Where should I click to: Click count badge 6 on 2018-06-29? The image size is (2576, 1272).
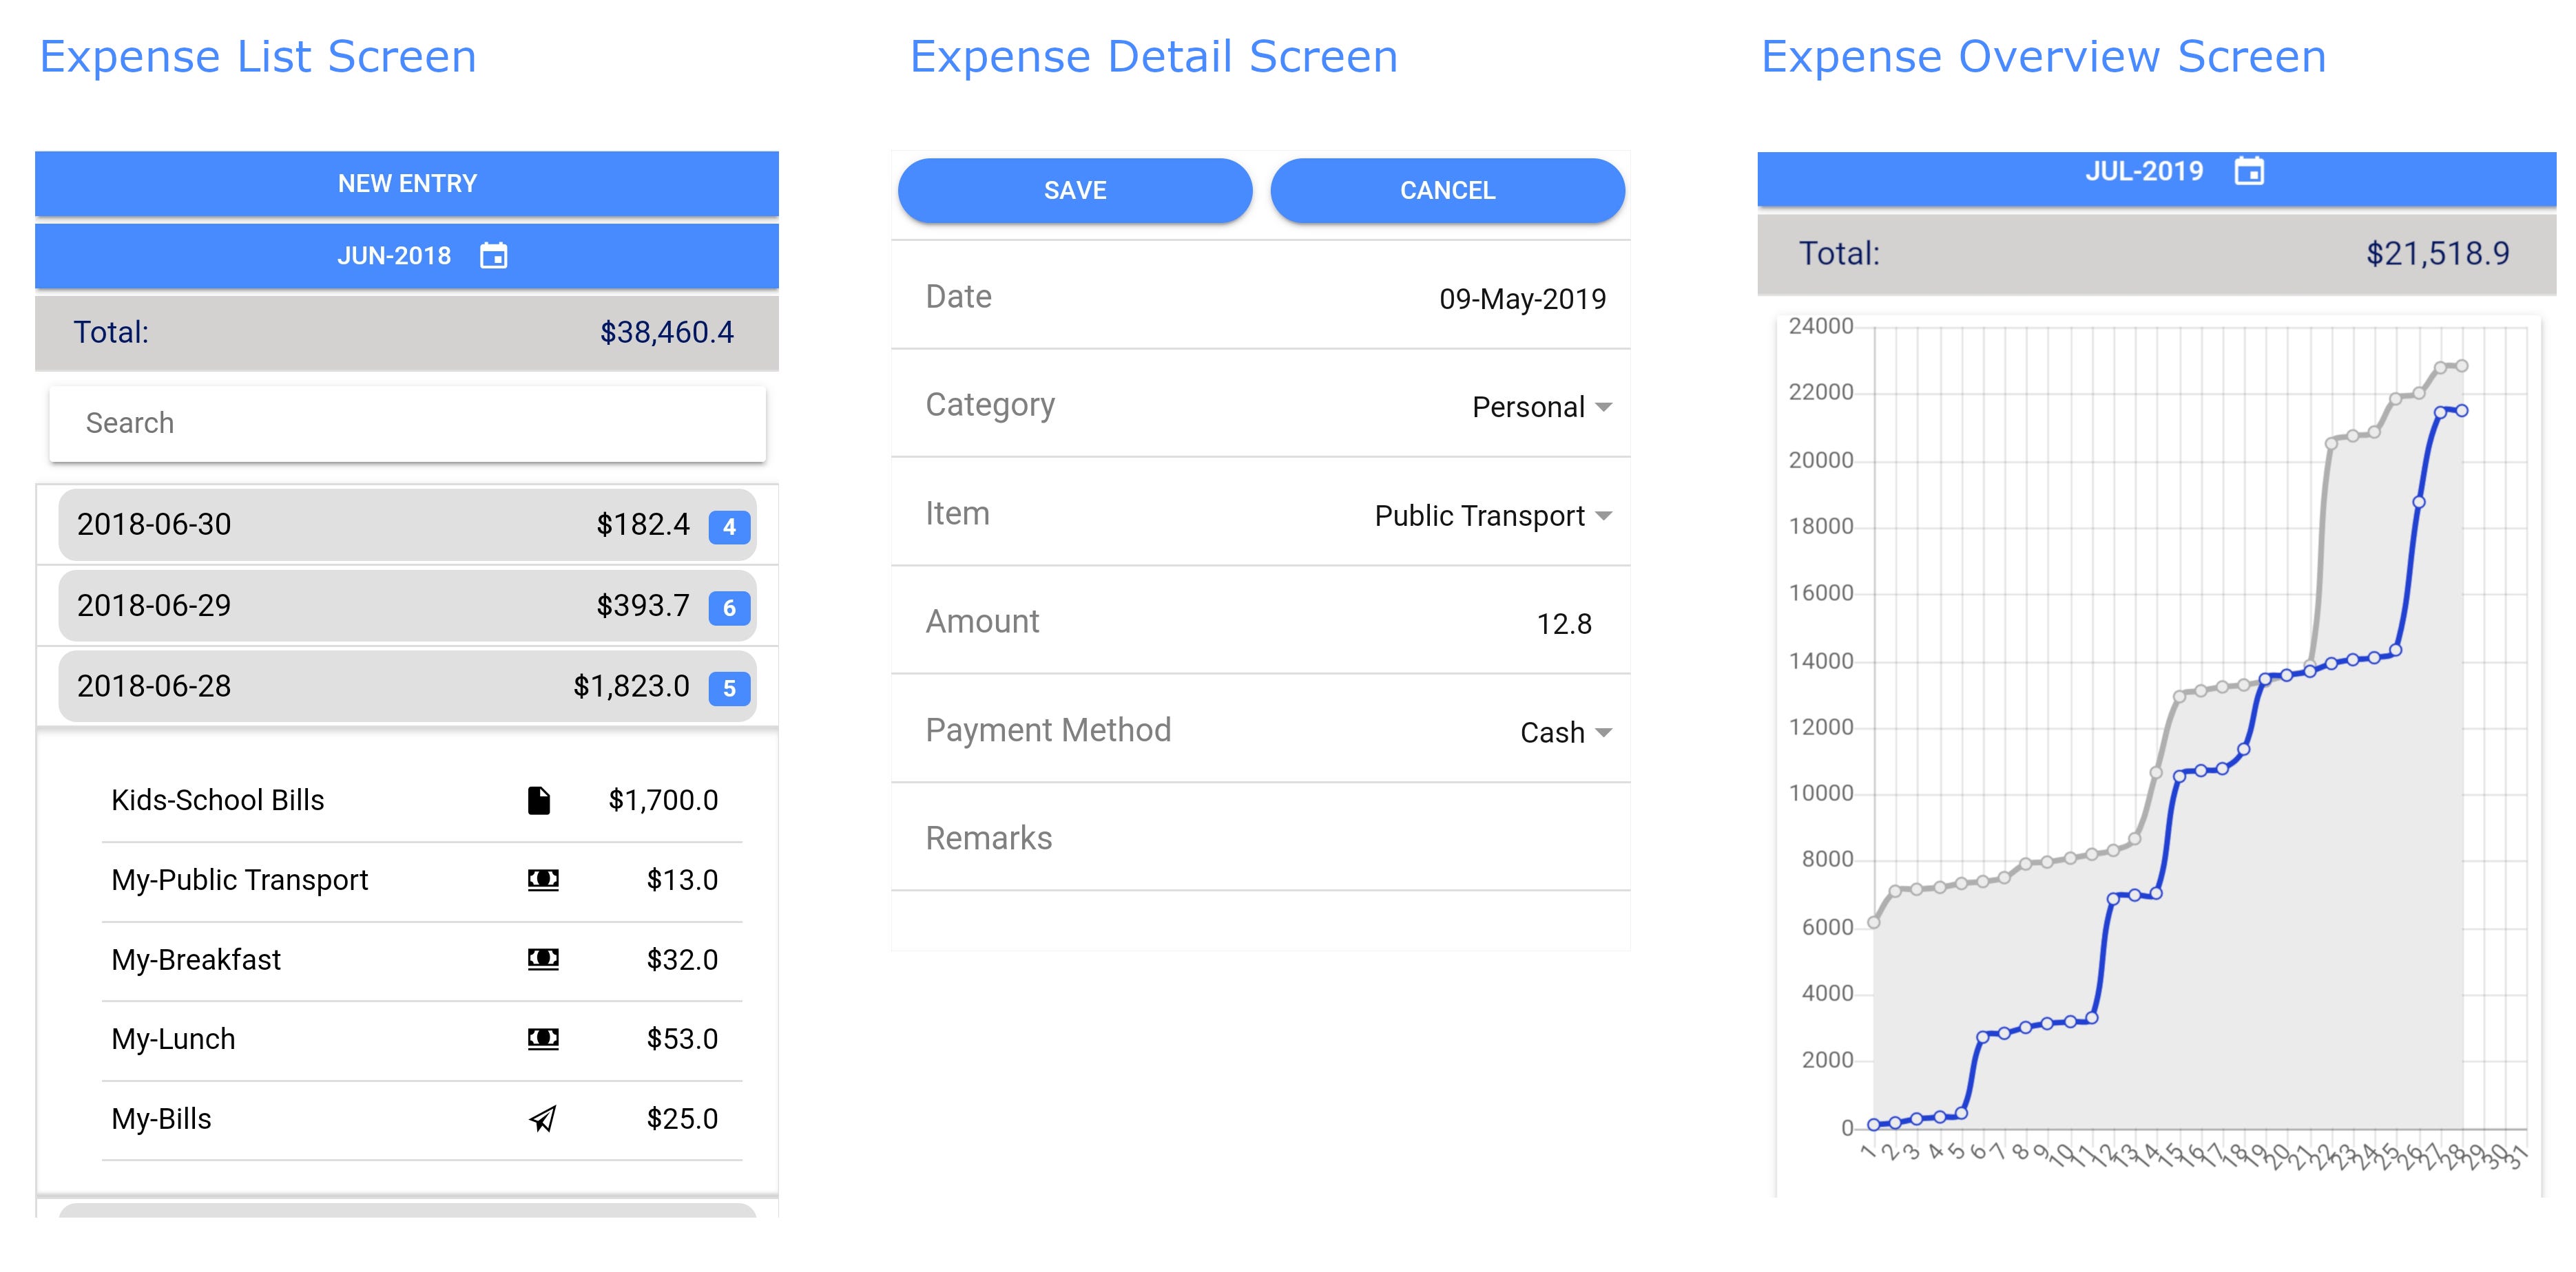[x=729, y=608]
